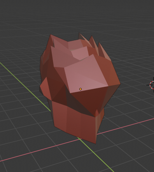The height and width of the screenshot is (172, 154).
Task: Click the diamond-shaped bump on model's left side
Action: coord(45,88)
